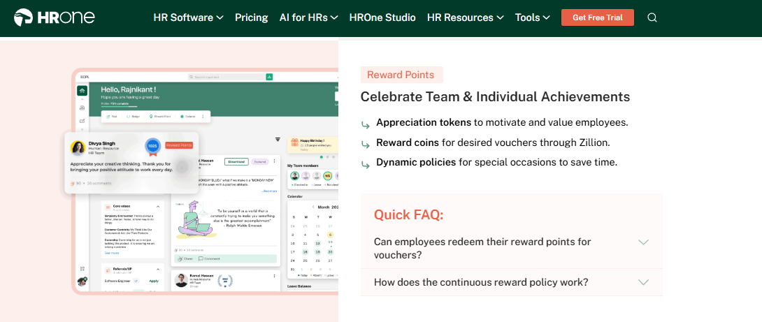
Task: Click the calendar previous month arrow
Action: (x=313, y=207)
